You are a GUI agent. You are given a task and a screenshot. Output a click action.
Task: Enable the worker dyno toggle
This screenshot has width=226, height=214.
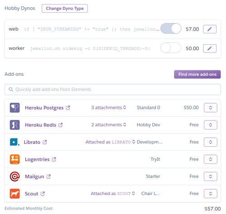tap(171, 48)
